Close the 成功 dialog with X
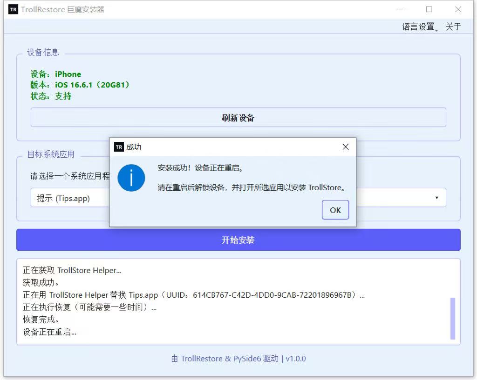This screenshot has height=380, width=477. [346, 147]
